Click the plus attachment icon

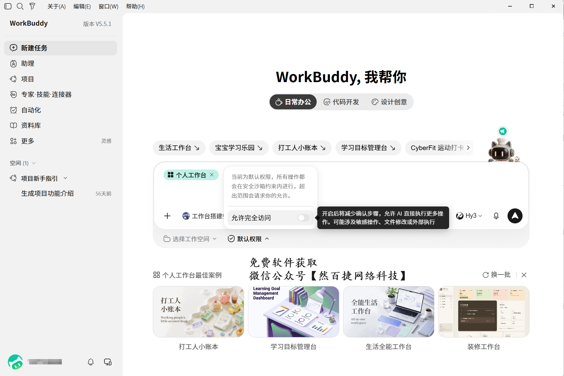pyautogui.click(x=167, y=216)
